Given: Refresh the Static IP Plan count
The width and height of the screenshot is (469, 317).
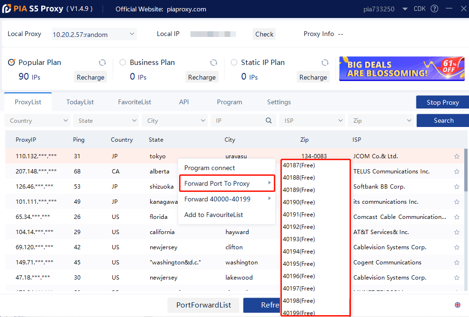Looking at the screenshot, I should coord(325,63).
